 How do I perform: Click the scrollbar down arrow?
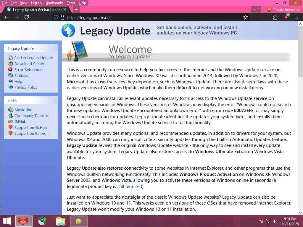click(x=300, y=213)
